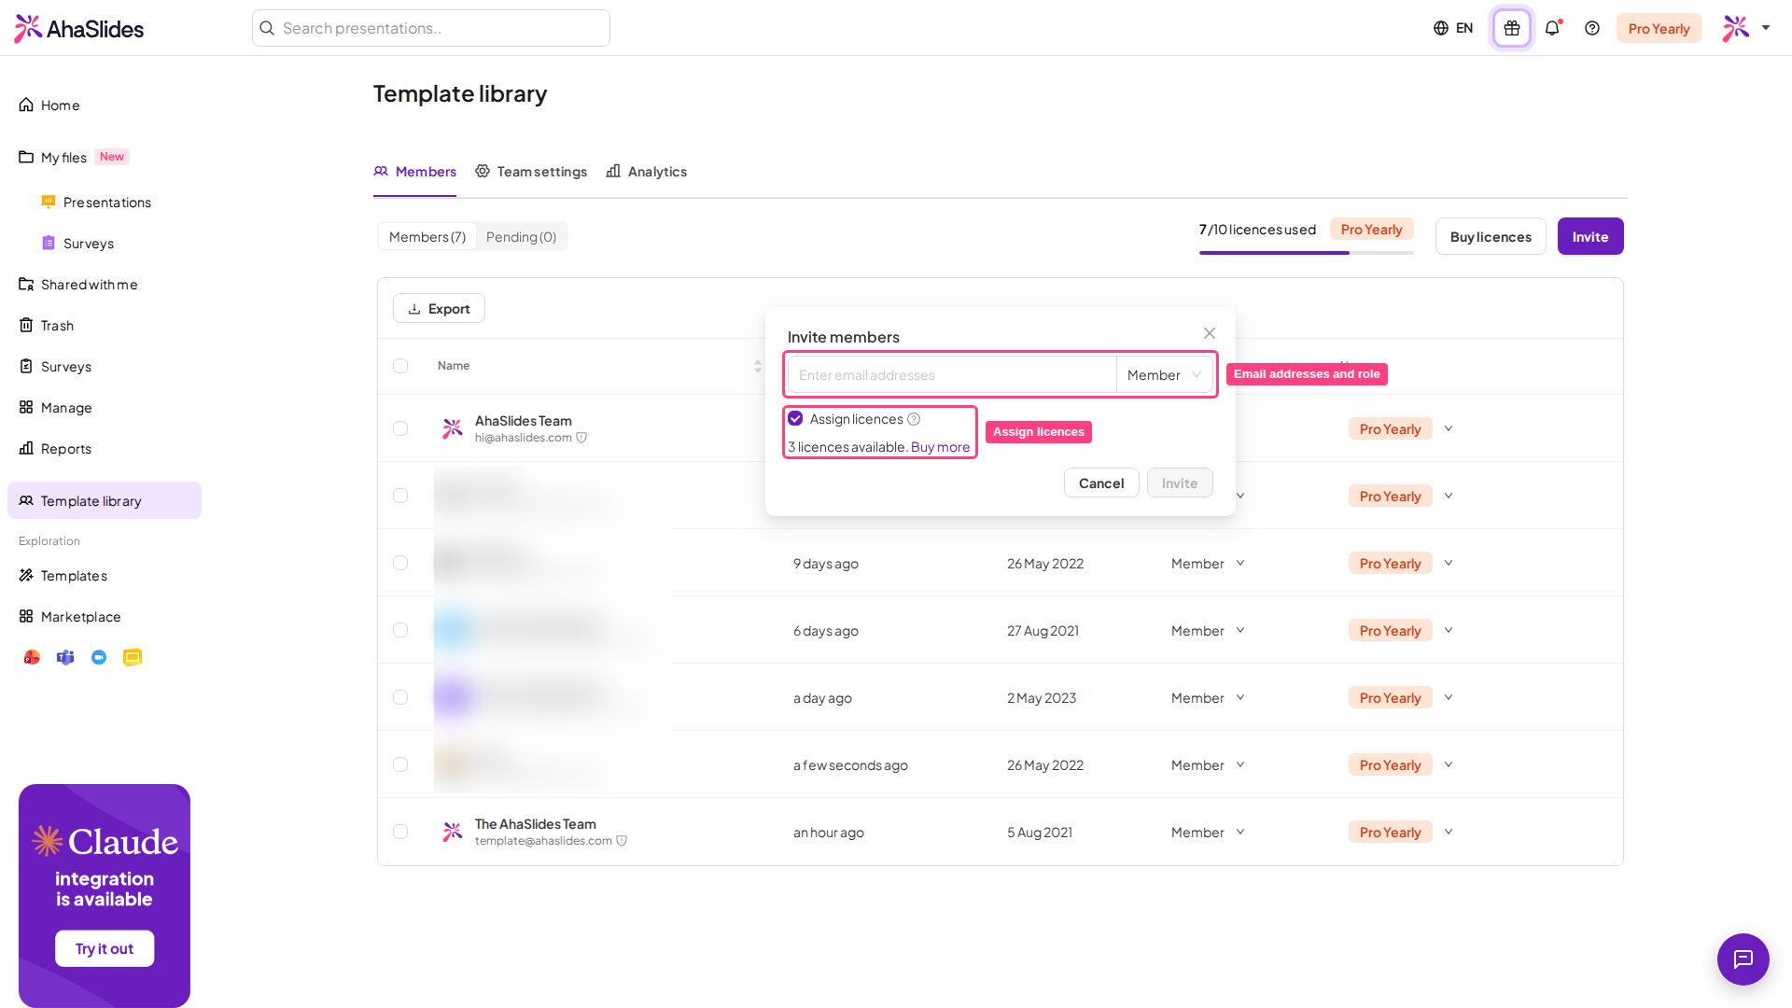Switch to the Team settings tab
This screenshot has height=1008, width=1792.
[x=531, y=172]
